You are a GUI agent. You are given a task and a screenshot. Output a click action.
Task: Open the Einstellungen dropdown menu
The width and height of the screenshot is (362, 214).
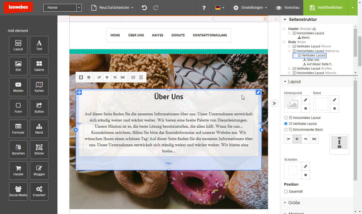(250, 8)
